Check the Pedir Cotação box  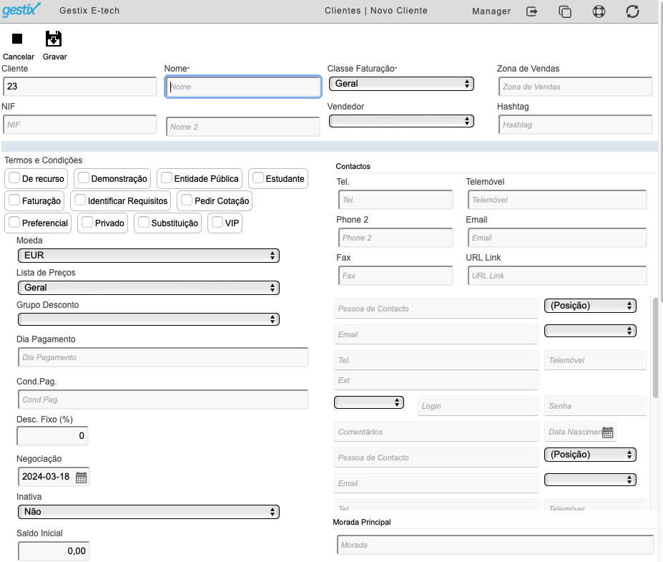click(x=187, y=200)
